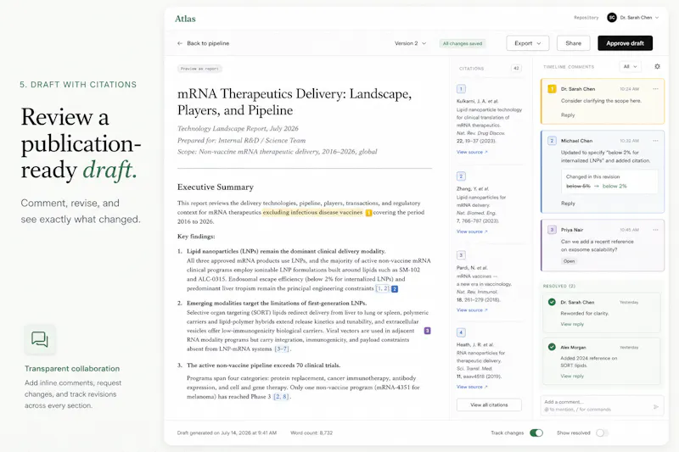Click the green check on Alex Morgan's resolved comment
This screenshot has height=452, width=679.
552,347
